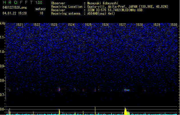Click the long meteor echo after 1527
This screenshot has height=115, width=180.
127,90
